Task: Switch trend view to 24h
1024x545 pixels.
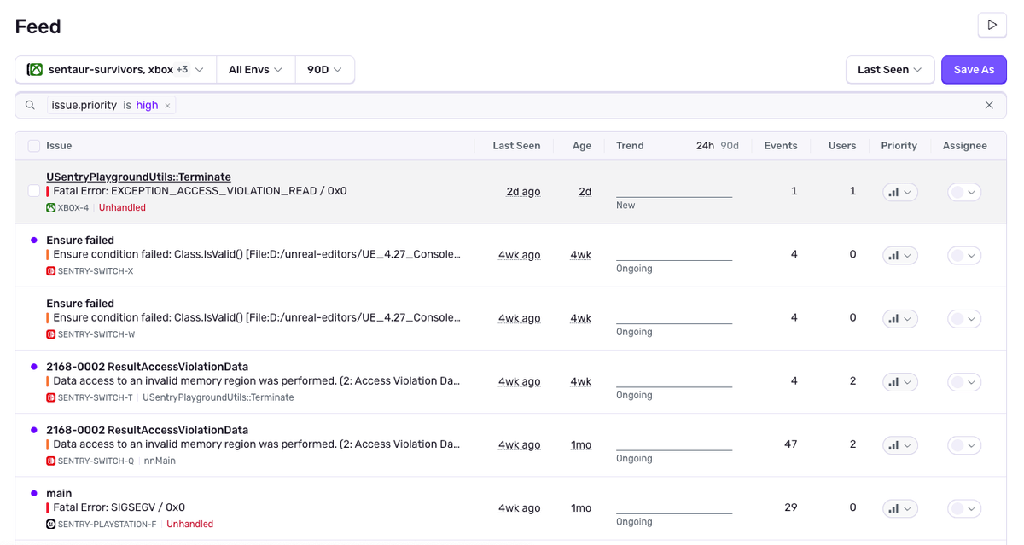Action: click(x=705, y=146)
